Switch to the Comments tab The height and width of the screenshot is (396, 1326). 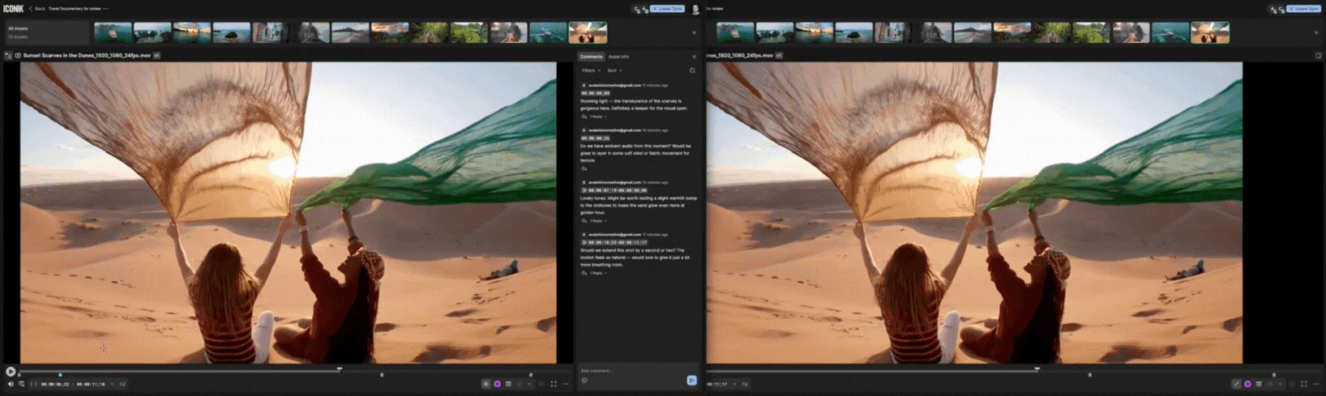pyautogui.click(x=591, y=57)
